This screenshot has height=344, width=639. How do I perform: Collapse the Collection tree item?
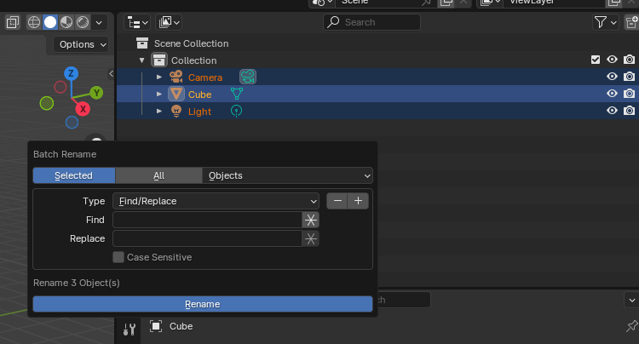pos(141,60)
